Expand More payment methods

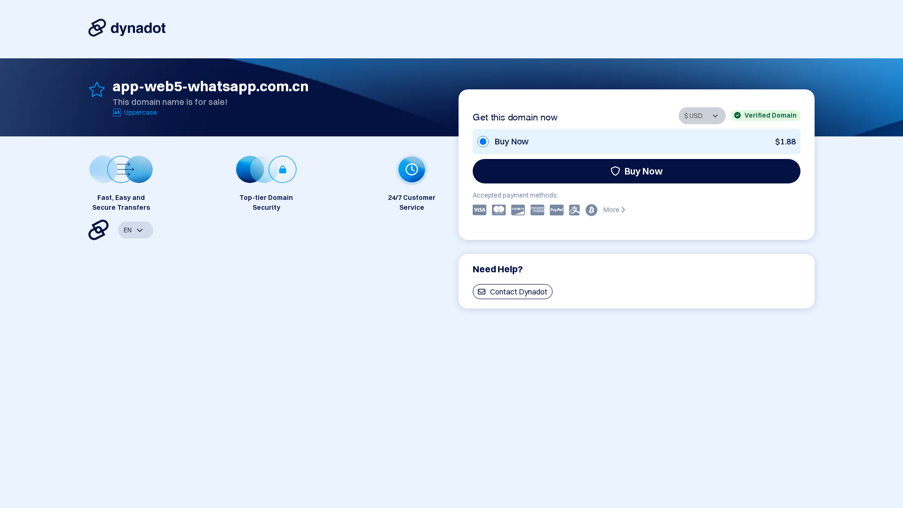pyautogui.click(x=614, y=210)
